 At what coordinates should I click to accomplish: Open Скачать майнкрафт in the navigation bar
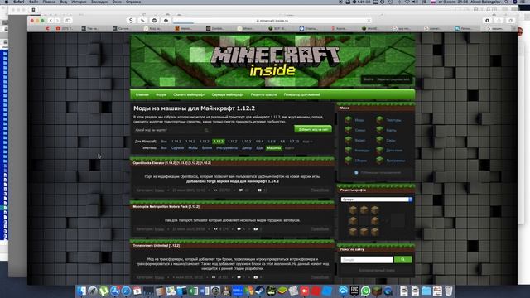[x=189, y=94]
